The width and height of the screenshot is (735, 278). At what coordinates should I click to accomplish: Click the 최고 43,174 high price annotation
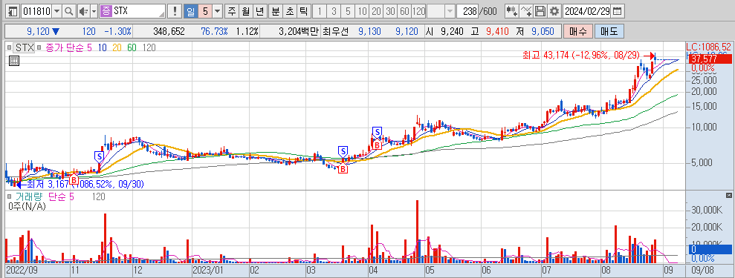[581, 55]
